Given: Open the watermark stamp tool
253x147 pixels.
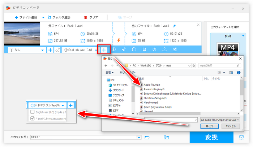Looking at the screenshot, I should click(x=164, y=49).
